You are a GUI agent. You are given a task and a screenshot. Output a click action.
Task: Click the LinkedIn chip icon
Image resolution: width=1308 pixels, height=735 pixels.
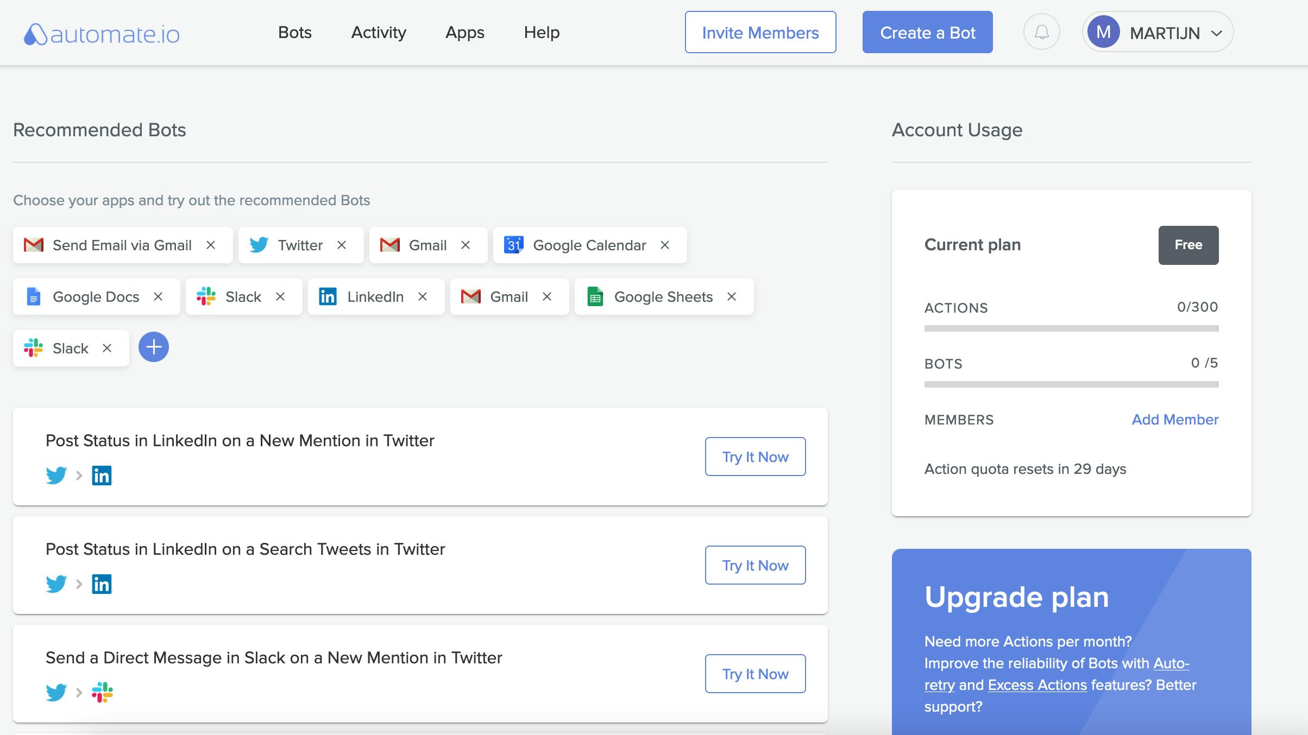[x=328, y=297]
